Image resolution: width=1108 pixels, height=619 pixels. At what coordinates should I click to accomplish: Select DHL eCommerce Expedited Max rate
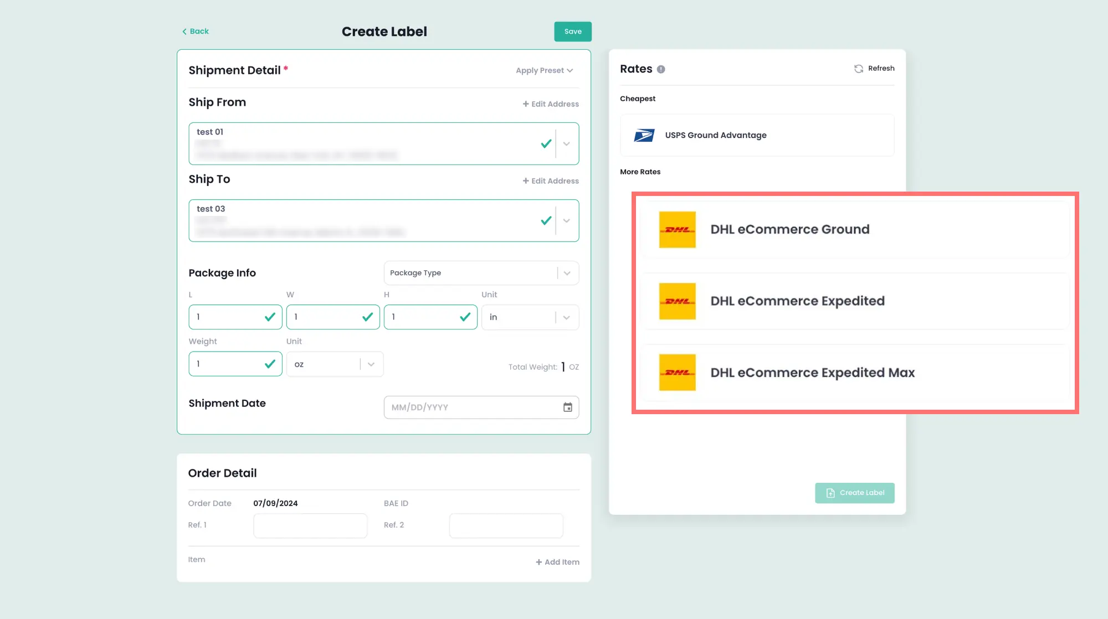[x=855, y=373]
